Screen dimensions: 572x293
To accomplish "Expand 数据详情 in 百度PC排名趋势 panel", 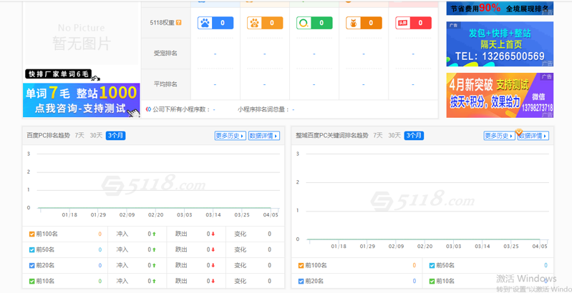I will point(264,136).
